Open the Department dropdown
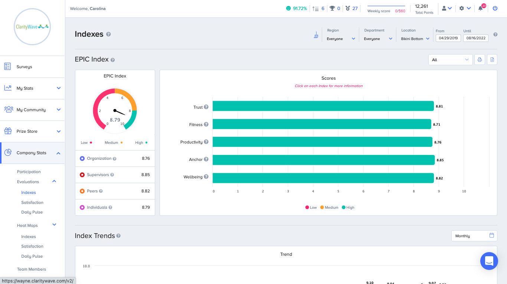The width and height of the screenshot is (507, 284). tap(378, 39)
